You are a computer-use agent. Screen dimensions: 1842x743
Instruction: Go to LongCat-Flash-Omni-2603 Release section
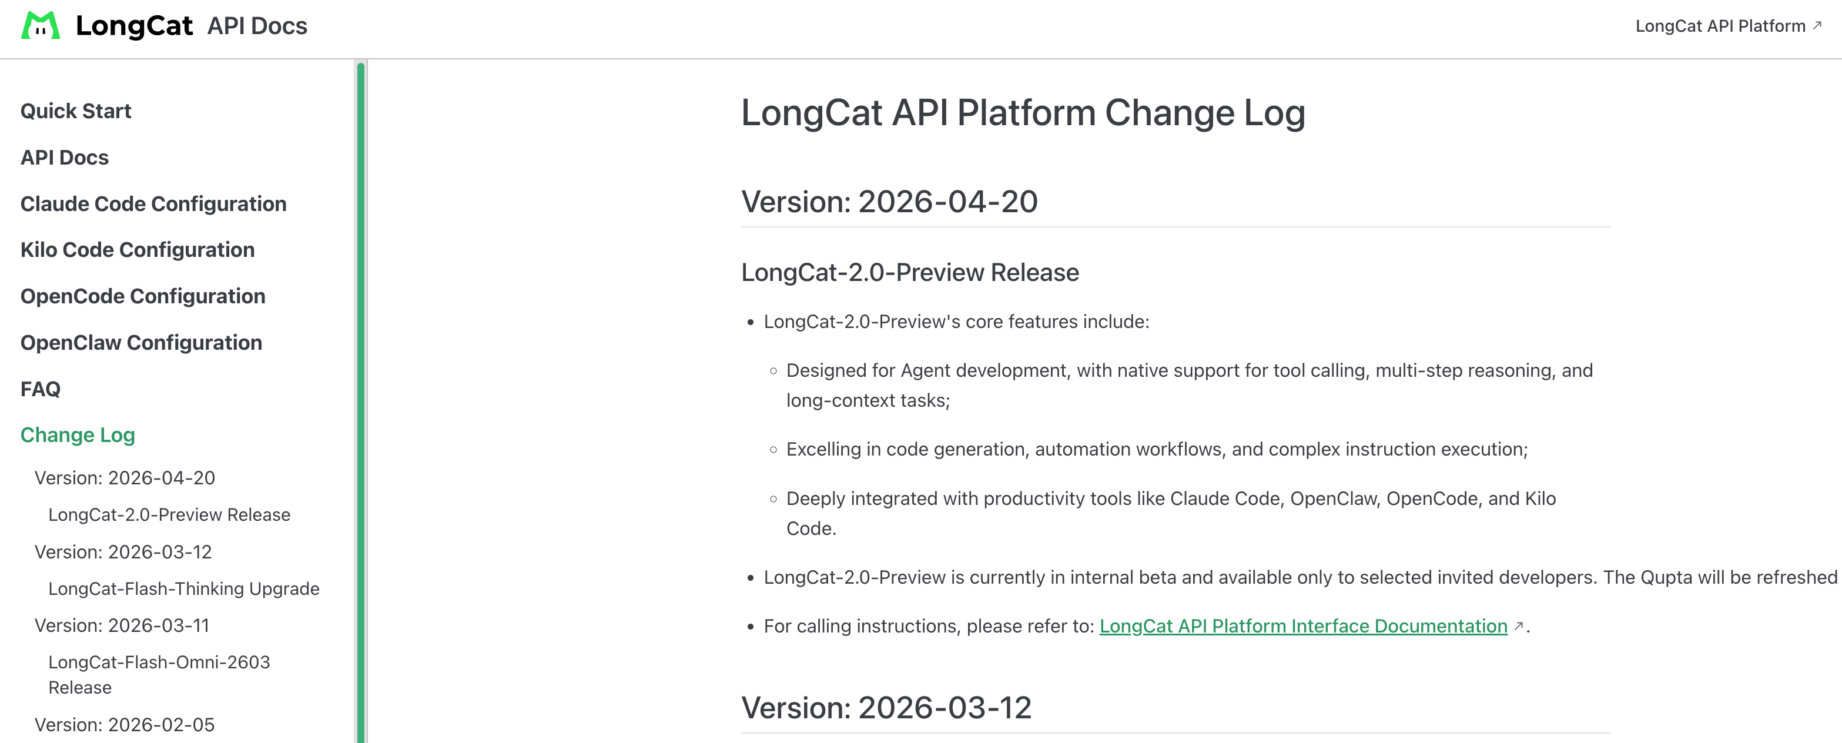pyautogui.click(x=159, y=674)
